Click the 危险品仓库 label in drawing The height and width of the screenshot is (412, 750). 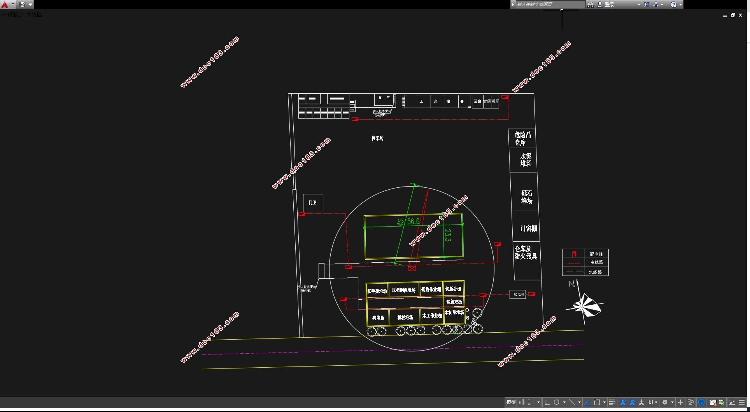point(522,139)
